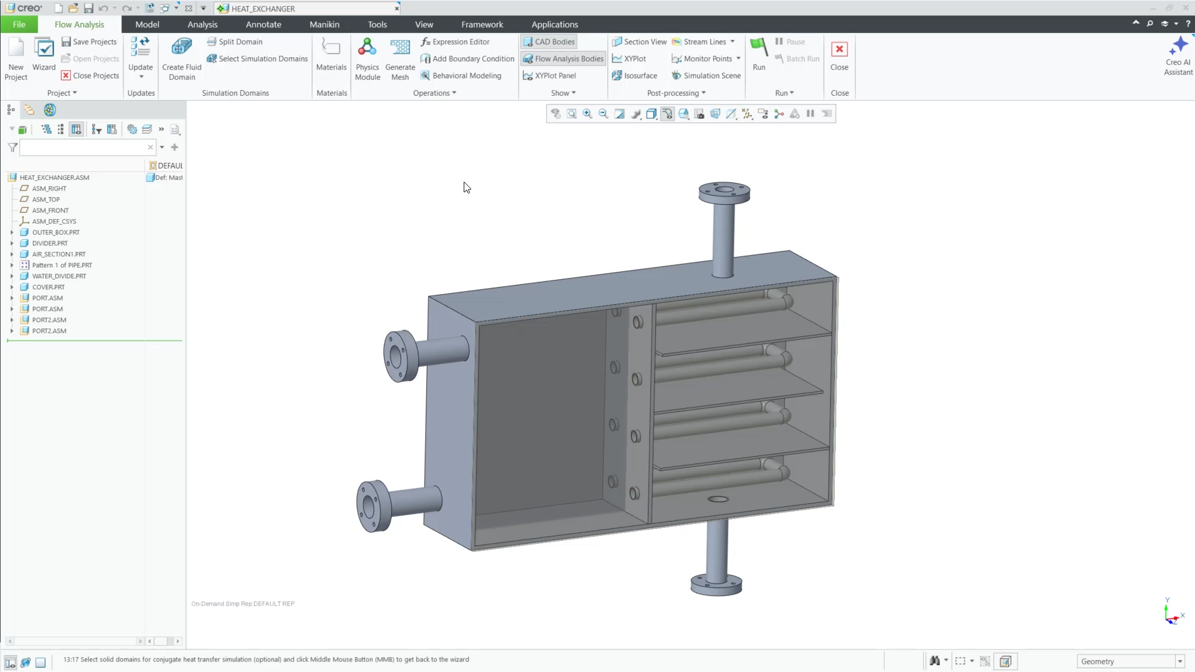1195x672 pixels.
Task: Open the Operations group dropdown
Action: tap(434, 93)
